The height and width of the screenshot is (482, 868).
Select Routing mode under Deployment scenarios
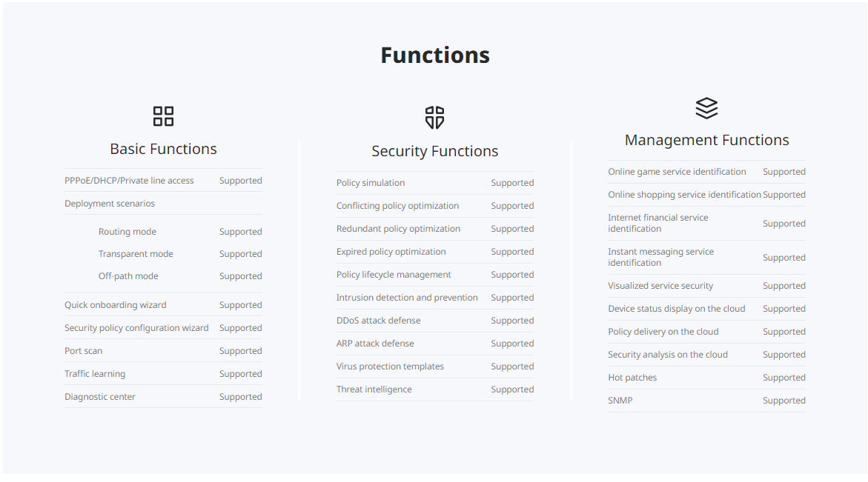coord(127,232)
